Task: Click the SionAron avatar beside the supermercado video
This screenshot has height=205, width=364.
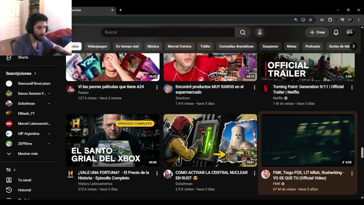Action: tap(168, 89)
